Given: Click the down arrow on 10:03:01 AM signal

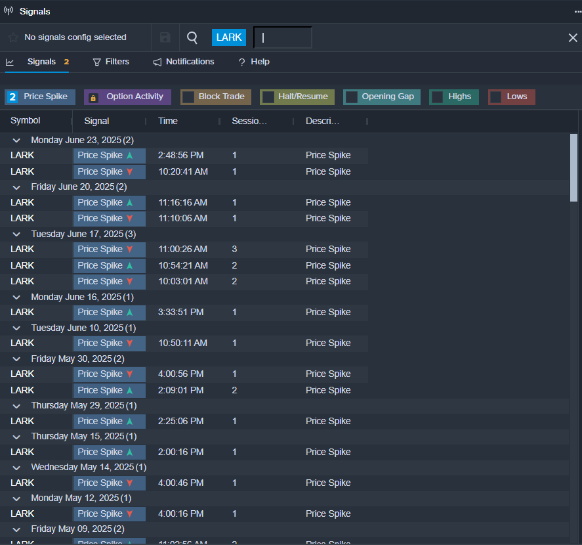Looking at the screenshot, I should [x=129, y=281].
